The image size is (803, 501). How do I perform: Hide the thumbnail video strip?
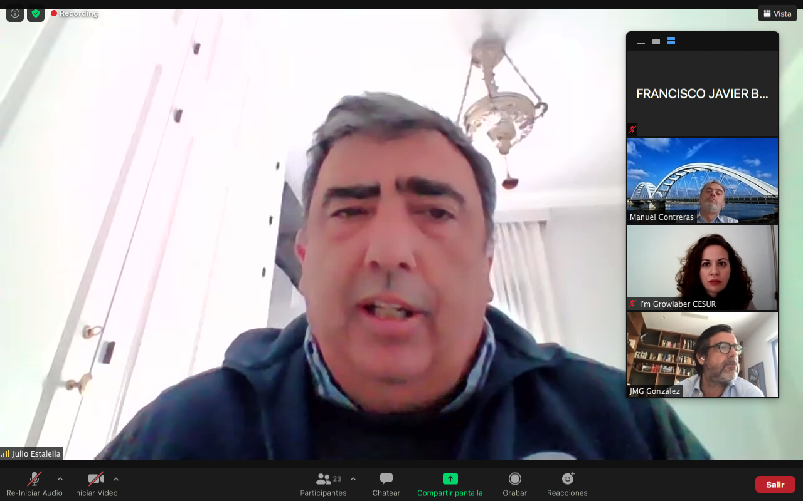[641, 42]
